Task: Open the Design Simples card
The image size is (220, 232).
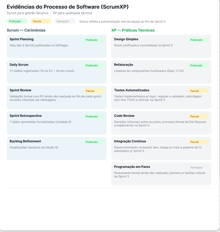Action: point(161,46)
